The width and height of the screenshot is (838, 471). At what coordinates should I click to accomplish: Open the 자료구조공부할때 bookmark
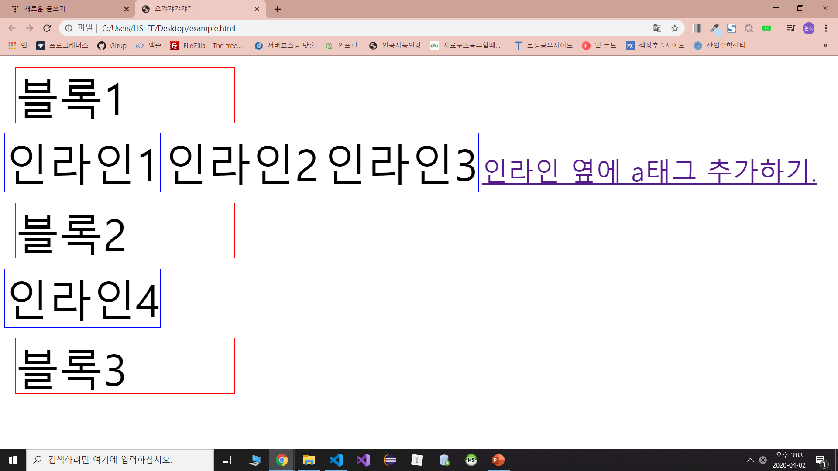click(x=465, y=45)
